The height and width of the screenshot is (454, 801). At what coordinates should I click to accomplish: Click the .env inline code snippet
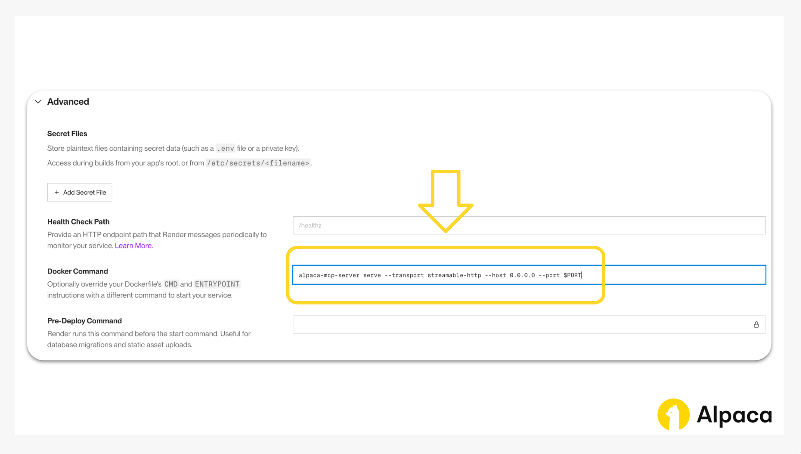click(x=225, y=148)
